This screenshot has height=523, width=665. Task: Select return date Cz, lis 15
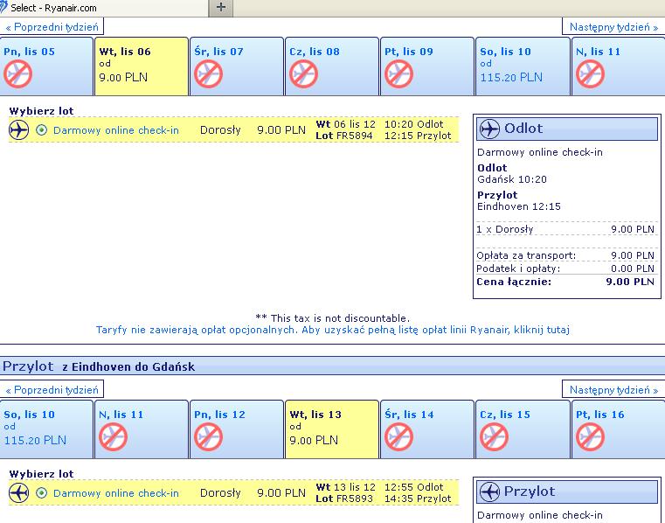pos(523,429)
